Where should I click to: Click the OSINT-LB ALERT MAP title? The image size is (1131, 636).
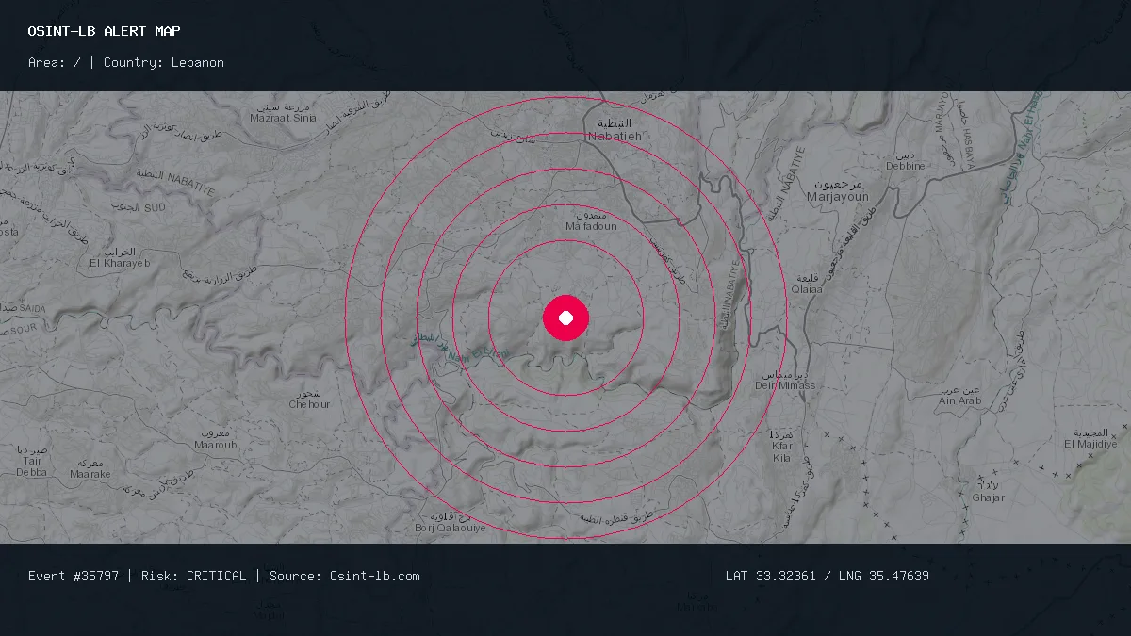point(104,31)
